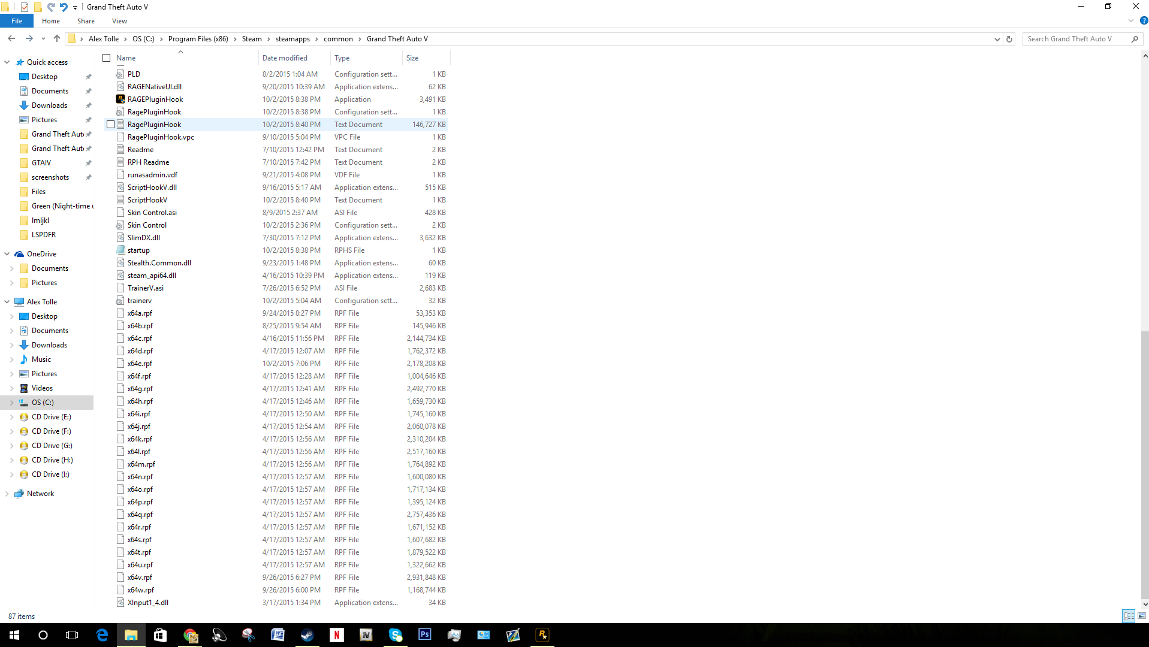This screenshot has height=647, width=1149.
Task: Expand the CD Drive (H:) node
Action: [11, 460]
